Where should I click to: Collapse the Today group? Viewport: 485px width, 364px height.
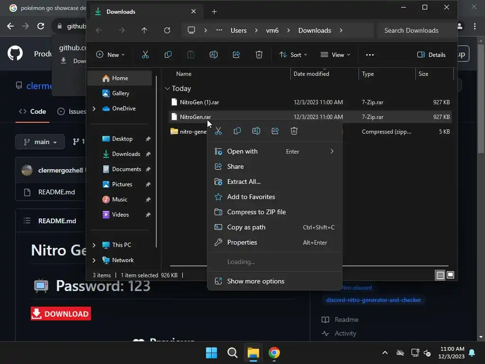pos(167,89)
